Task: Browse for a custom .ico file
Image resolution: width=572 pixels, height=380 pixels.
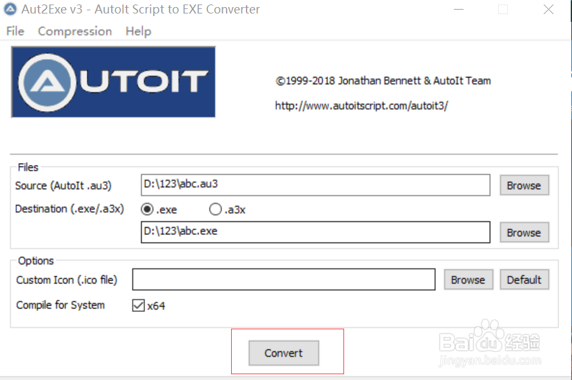Action: click(469, 280)
